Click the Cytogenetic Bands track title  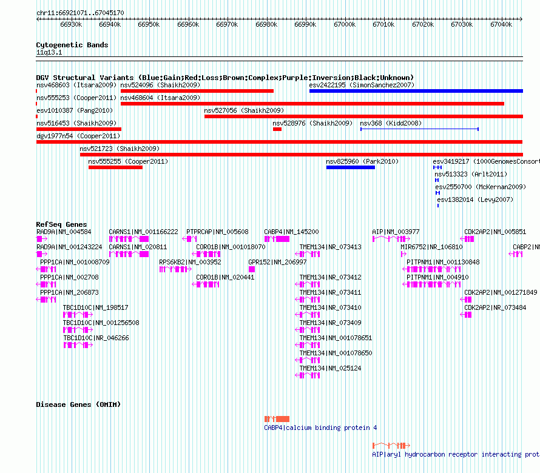point(72,45)
